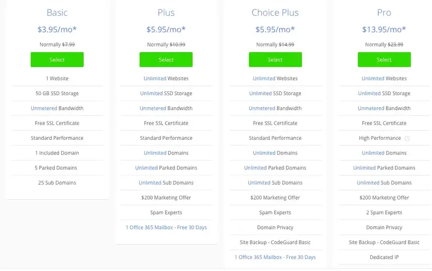
Task: Click the $3.95/mo Basic price
Action: click(57, 30)
